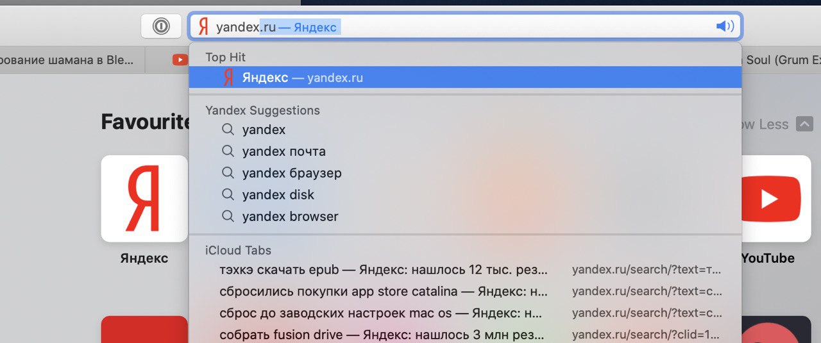Switch to tab "Soul (Grum Ex"
The width and height of the screenshot is (821, 343).
781,60
